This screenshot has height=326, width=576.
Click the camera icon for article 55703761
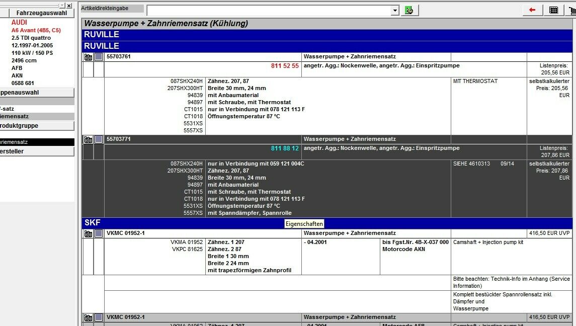[88, 57]
